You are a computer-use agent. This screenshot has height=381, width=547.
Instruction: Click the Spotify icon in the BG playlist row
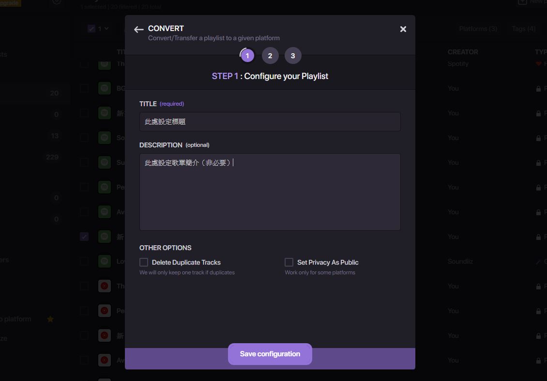(104, 88)
